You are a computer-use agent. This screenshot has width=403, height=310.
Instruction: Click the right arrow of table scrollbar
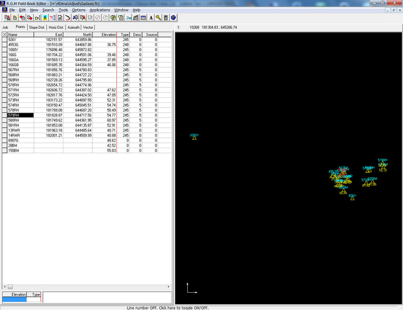(x=168, y=287)
